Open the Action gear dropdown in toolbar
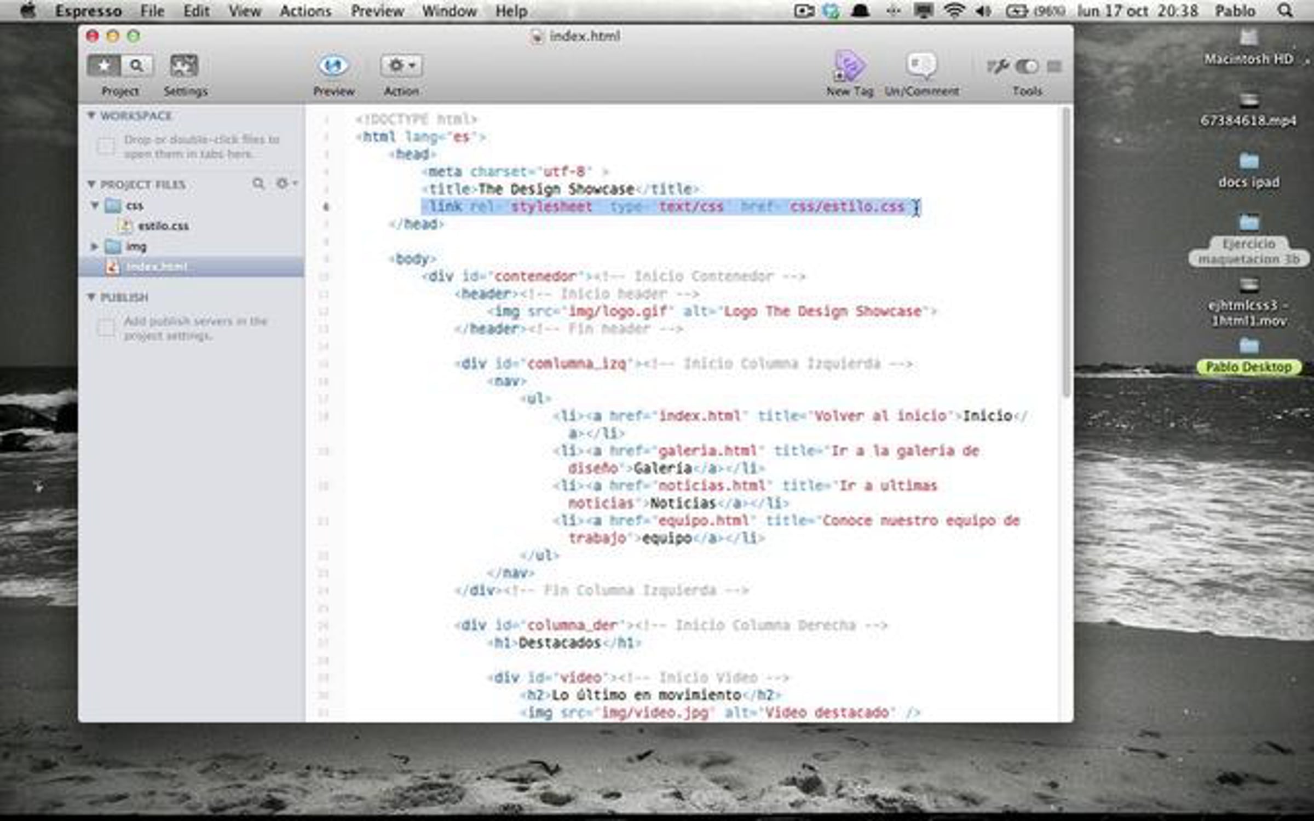The width and height of the screenshot is (1314, 821). (401, 66)
